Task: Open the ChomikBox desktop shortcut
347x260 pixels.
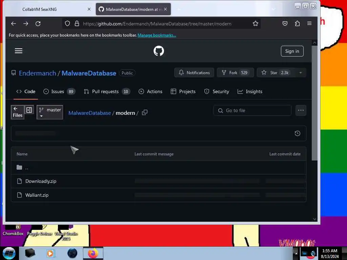Action: [13, 231]
